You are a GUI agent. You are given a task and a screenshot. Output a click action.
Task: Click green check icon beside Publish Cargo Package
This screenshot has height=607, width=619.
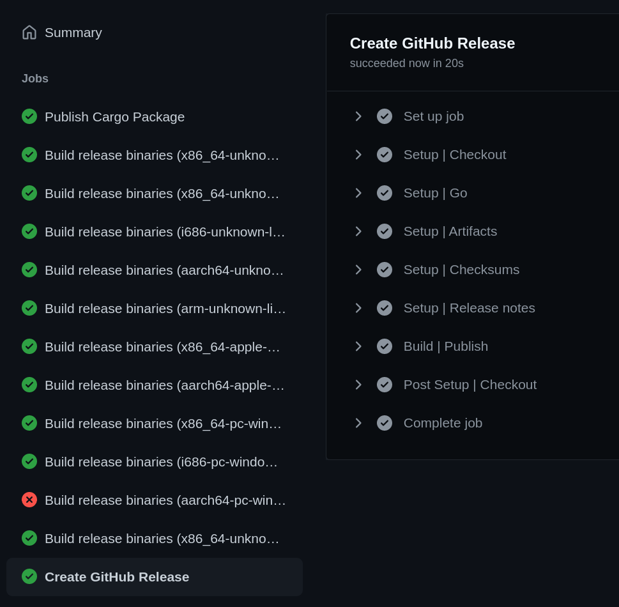pos(29,116)
